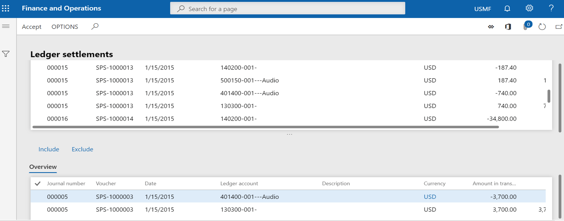
Task: Open in Microsoft Office icon
Action: coord(508,27)
